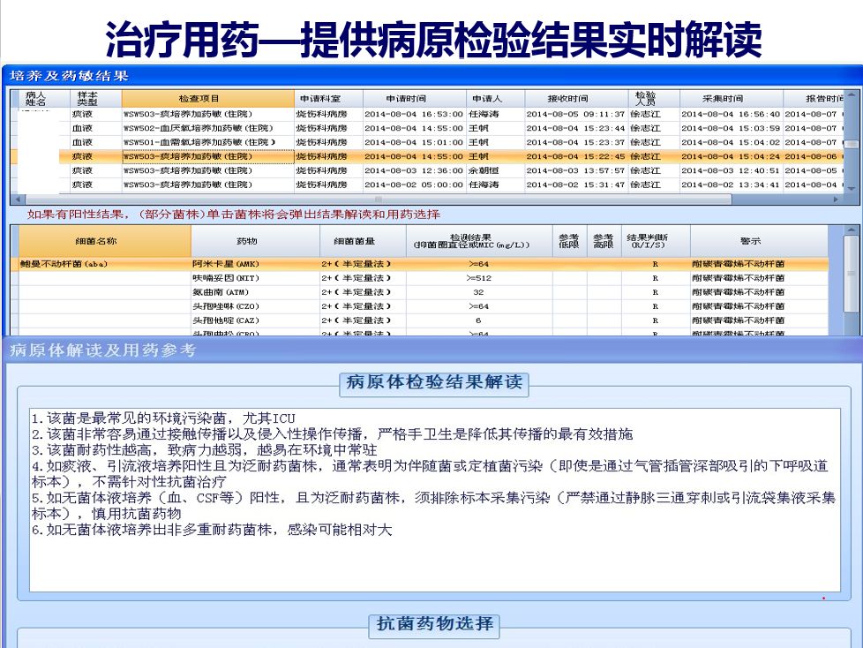
Task: Sort by the 申请人 column header
Action: pyautogui.click(x=495, y=99)
